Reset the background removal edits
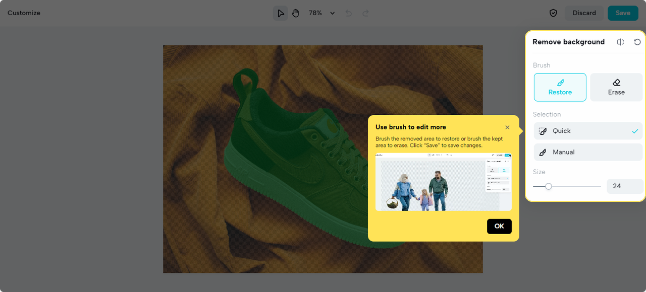This screenshot has width=646, height=292. (637, 42)
